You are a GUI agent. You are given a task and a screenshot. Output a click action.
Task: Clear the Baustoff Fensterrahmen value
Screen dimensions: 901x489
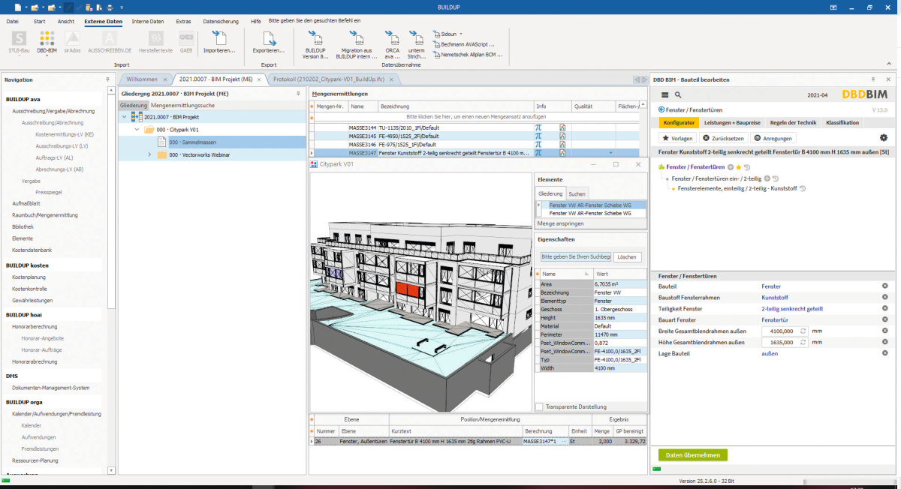pos(884,298)
